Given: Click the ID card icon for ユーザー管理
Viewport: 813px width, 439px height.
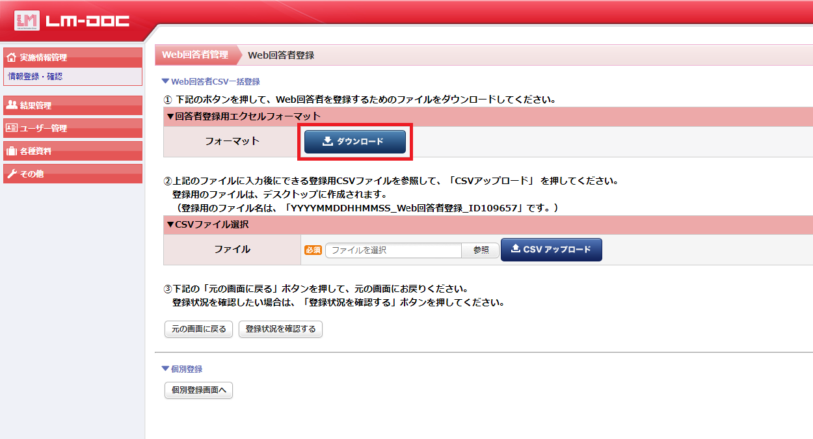Looking at the screenshot, I should [x=11, y=128].
